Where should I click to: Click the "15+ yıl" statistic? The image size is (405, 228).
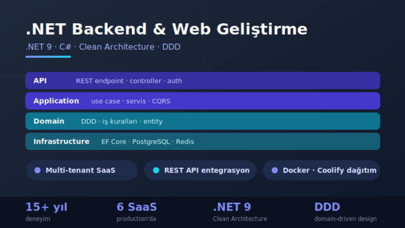click(46, 207)
